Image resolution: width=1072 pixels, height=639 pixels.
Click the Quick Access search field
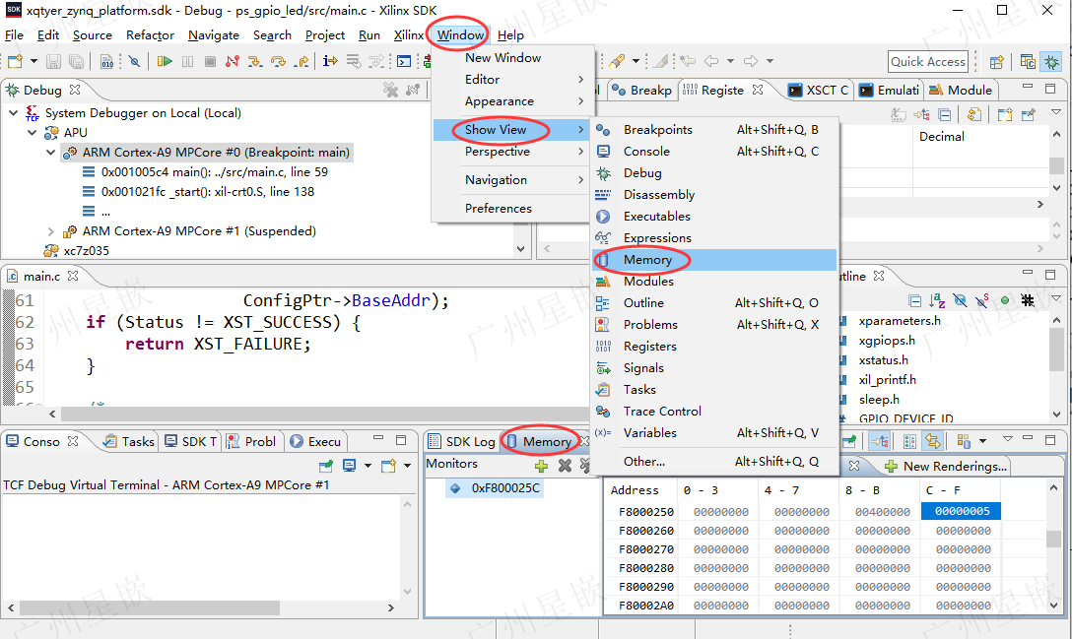927,61
